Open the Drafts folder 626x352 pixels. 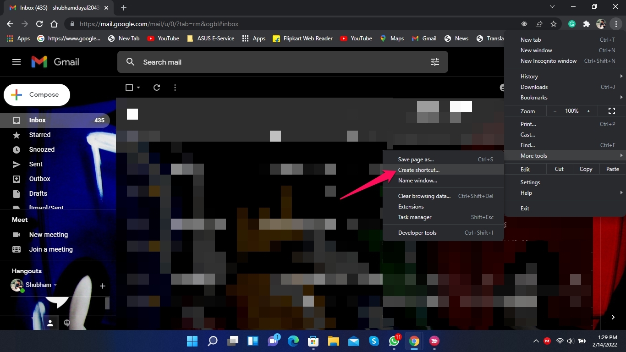pos(55,193)
